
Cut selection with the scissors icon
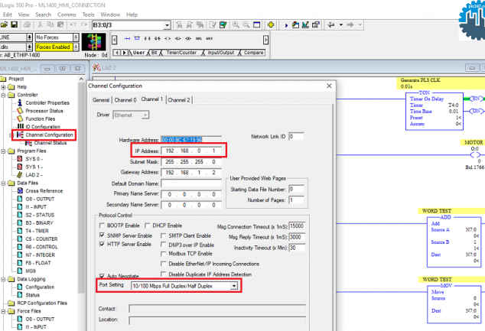point(41,24)
